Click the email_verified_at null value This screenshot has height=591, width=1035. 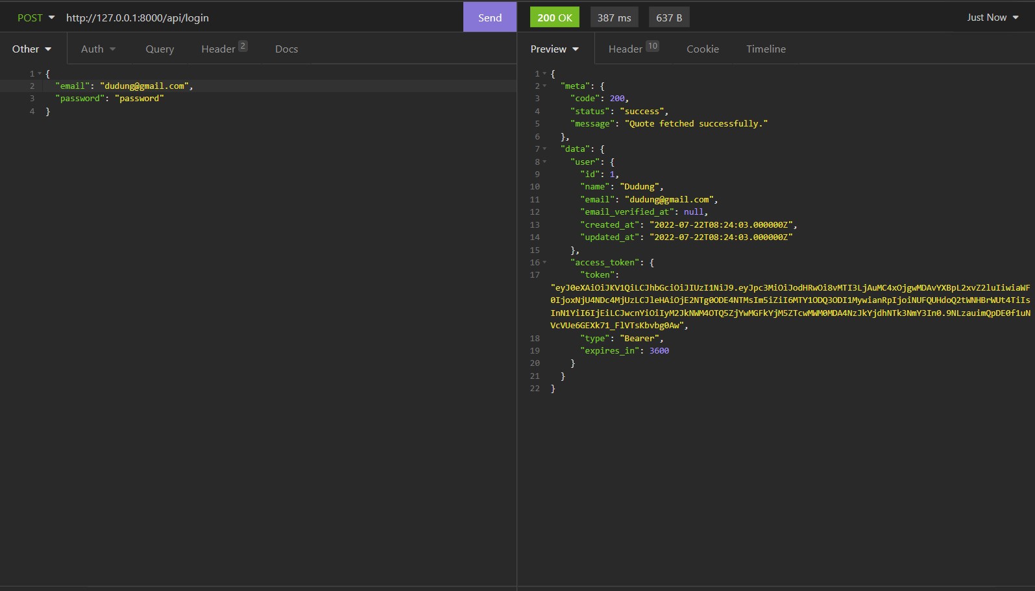694,212
